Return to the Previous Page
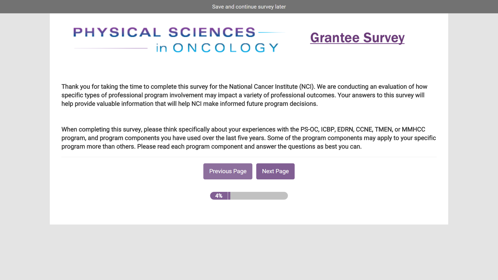This screenshot has height=280, width=498. point(228,171)
